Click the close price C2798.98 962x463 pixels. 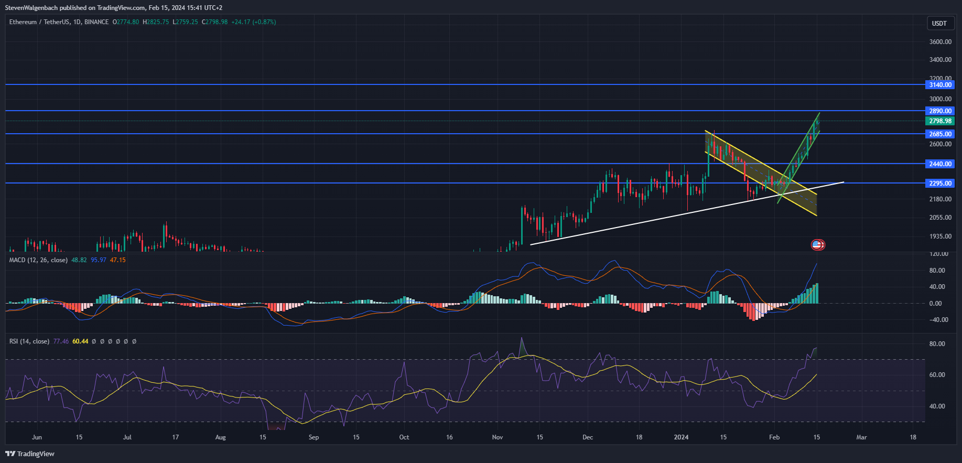tap(214, 22)
